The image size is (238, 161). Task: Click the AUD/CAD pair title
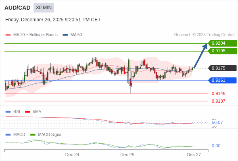coord(17,8)
